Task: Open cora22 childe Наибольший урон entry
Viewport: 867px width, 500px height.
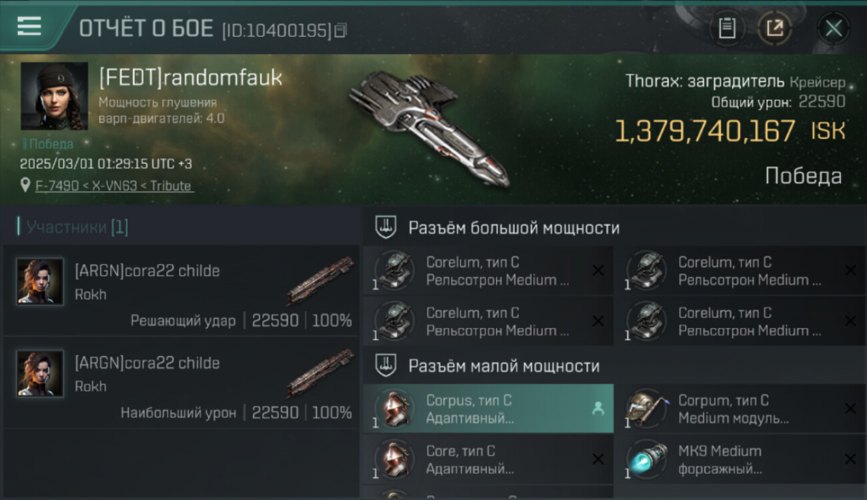Action: click(x=181, y=383)
